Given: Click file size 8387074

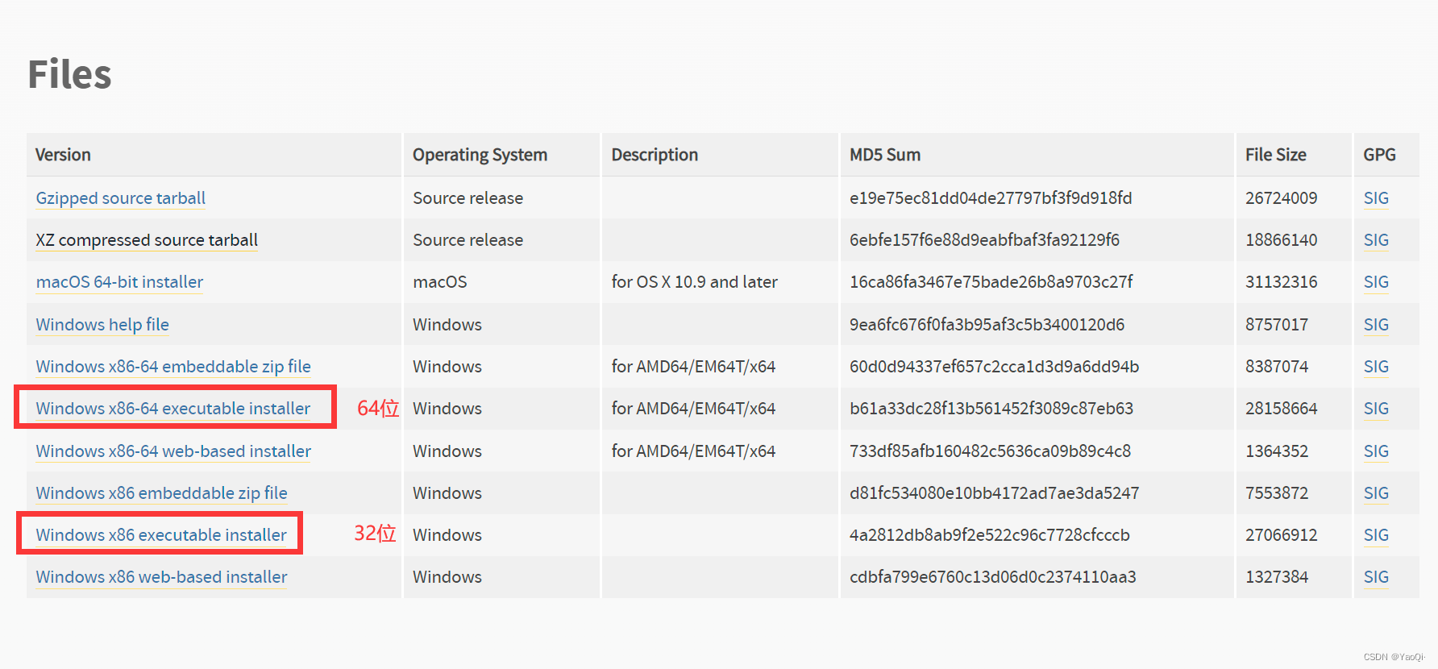Looking at the screenshot, I should [1277, 367].
